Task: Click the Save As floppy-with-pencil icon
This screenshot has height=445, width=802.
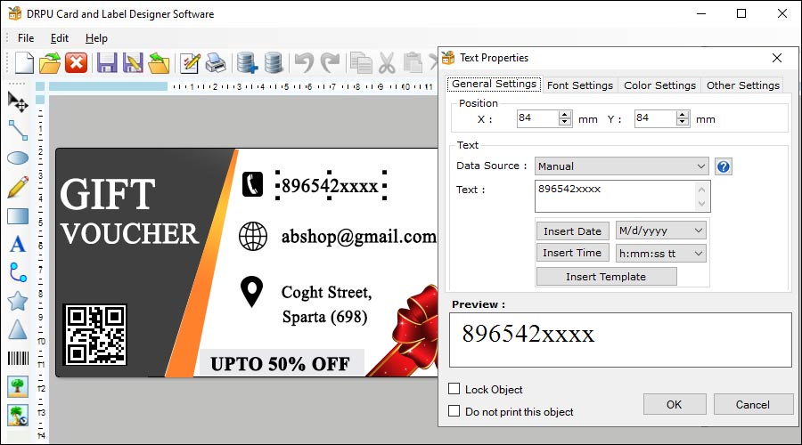Action: tap(133, 63)
